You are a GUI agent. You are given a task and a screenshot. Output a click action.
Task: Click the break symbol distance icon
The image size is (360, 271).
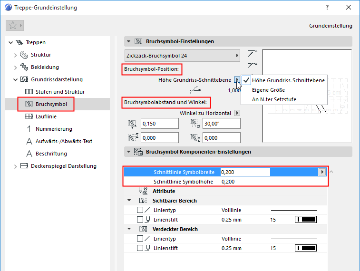click(x=132, y=124)
